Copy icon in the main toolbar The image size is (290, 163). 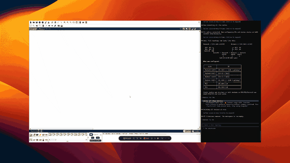[x=52, y=22]
